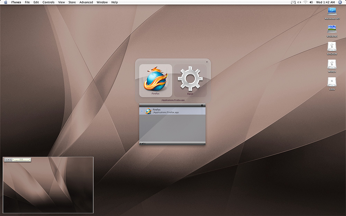Open the results list gear menu
The height and width of the screenshot is (216, 346).
202,105
